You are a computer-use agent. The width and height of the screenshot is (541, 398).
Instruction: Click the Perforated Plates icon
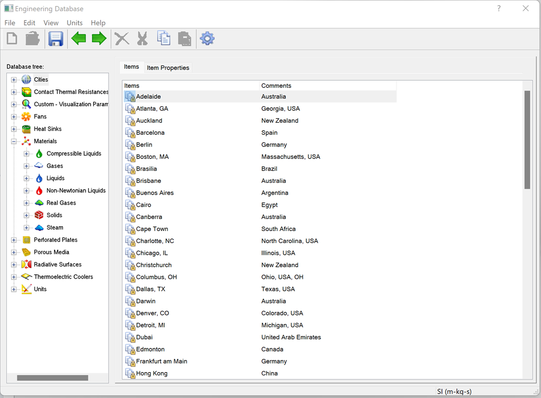[26, 240]
